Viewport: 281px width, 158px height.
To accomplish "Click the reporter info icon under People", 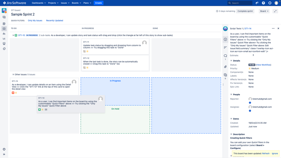I will tap(250, 103).
